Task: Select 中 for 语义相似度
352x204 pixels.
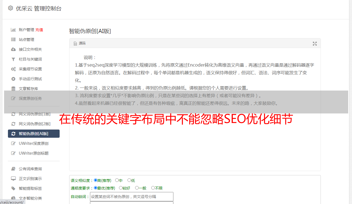Action: 117,180
